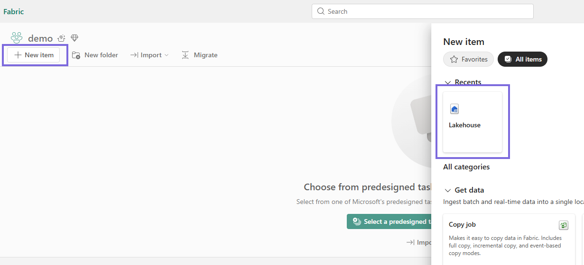Click the Copy job icon
Viewport: 584px width, 265px height.
[564, 225]
